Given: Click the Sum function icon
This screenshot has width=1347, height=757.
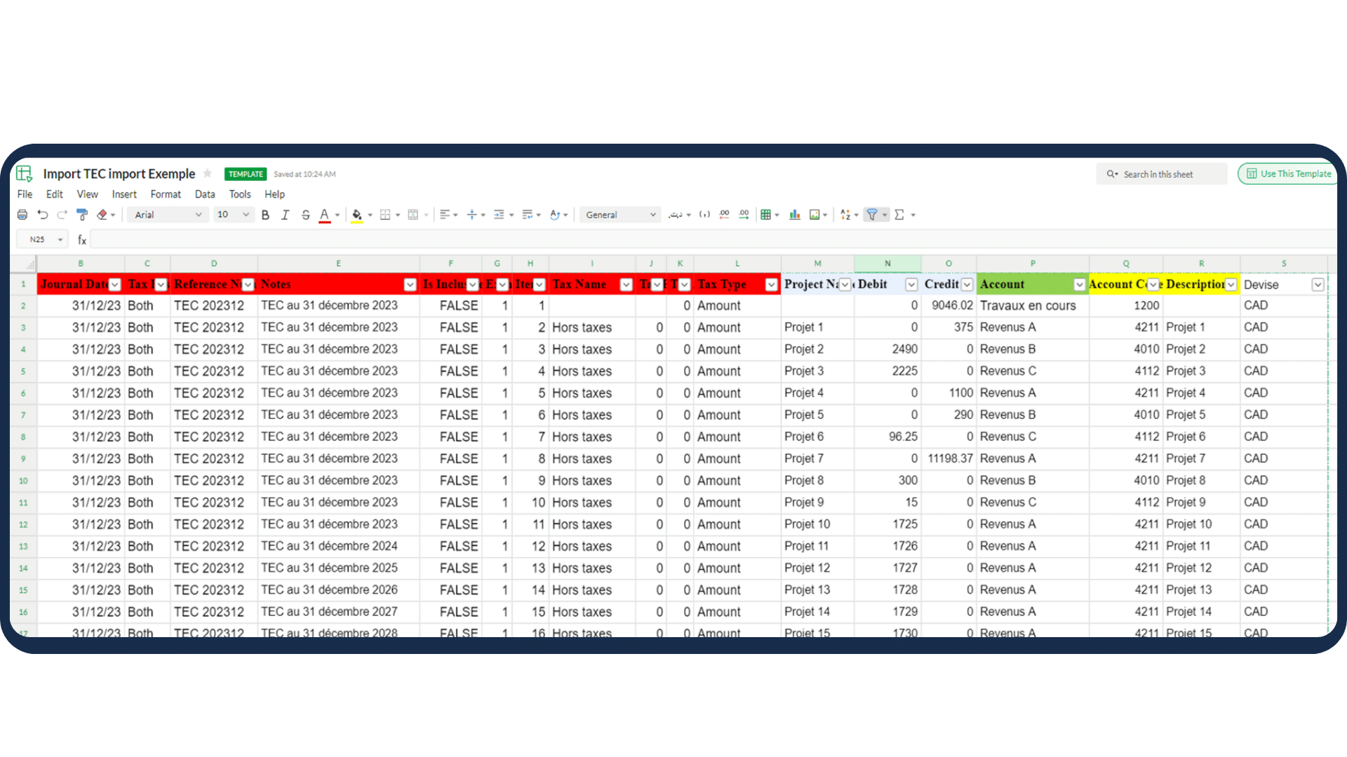Looking at the screenshot, I should (x=899, y=215).
